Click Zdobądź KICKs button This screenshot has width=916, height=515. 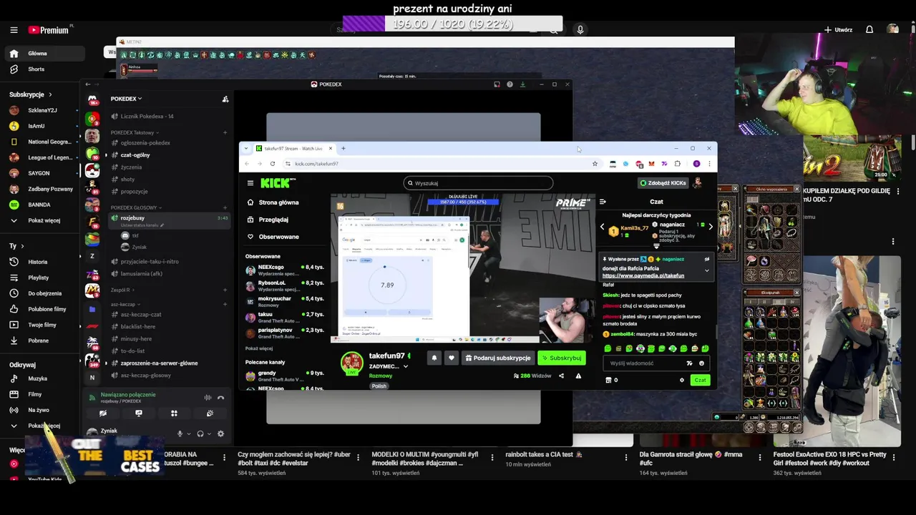(663, 183)
